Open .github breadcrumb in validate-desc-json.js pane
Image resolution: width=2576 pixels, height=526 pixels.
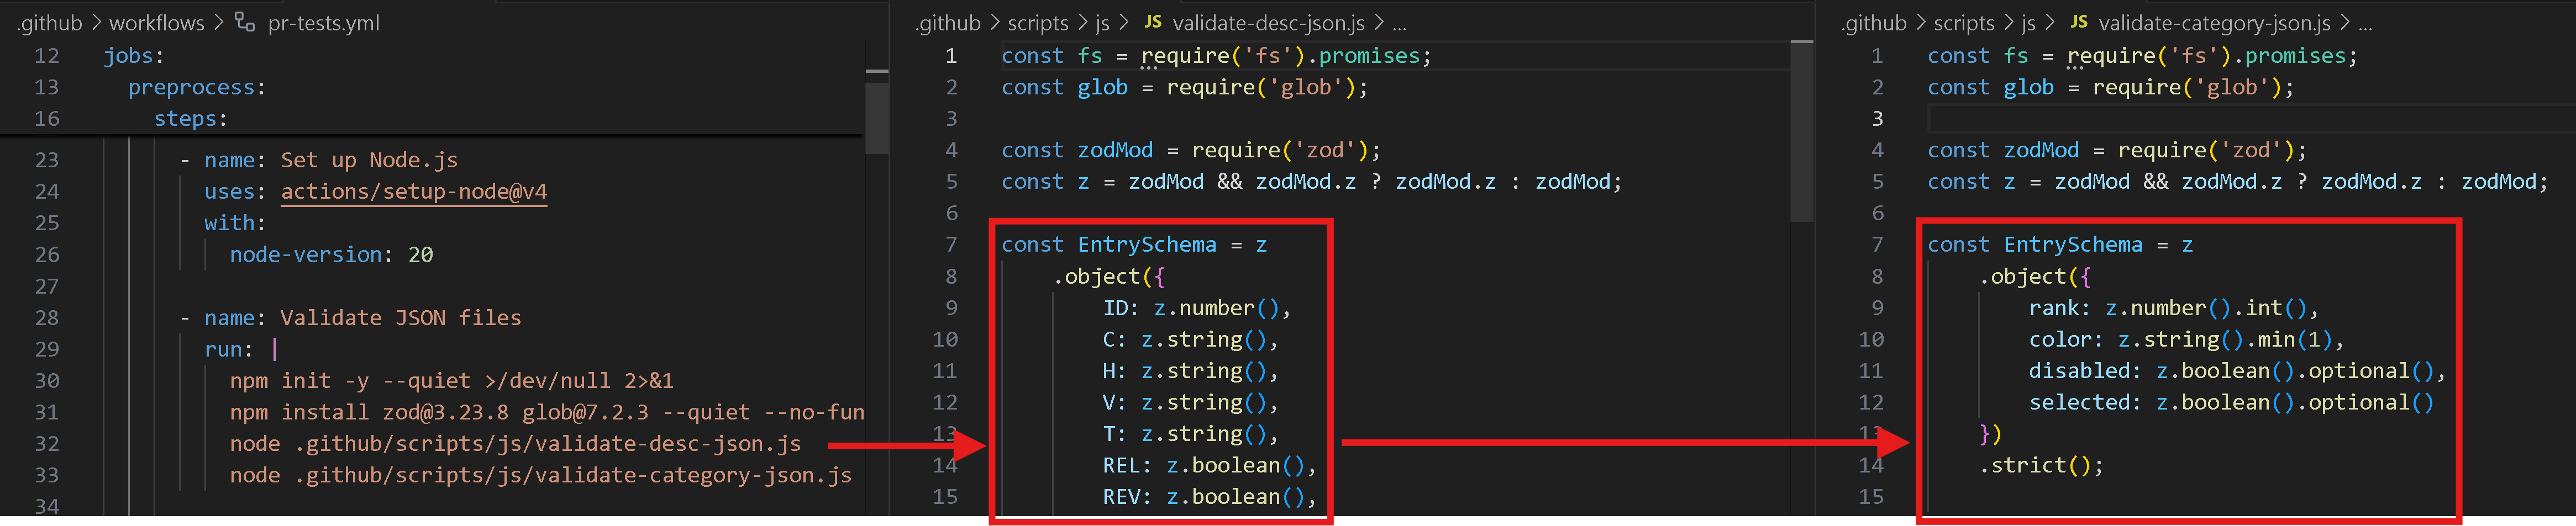click(948, 22)
